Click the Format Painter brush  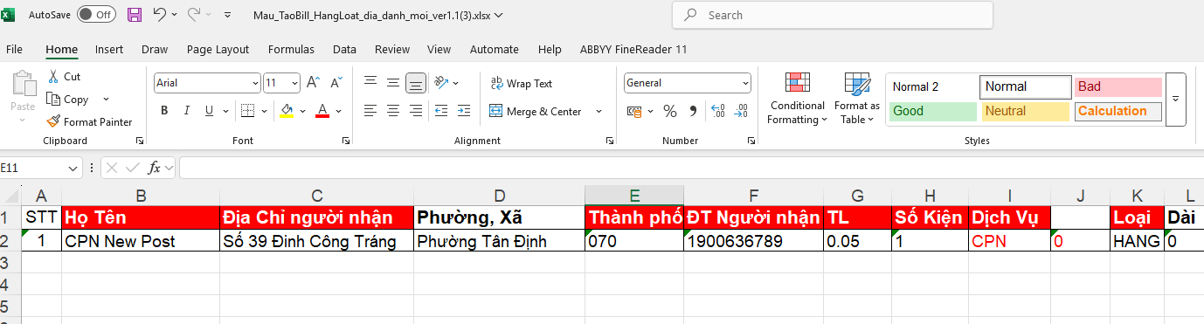(90, 122)
